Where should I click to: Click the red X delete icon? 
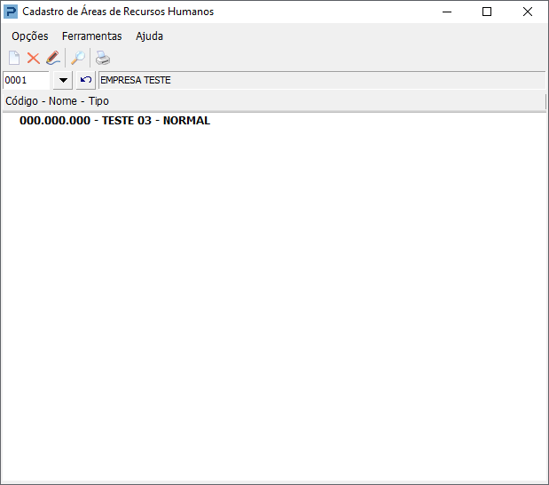pyautogui.click(x=34, y=58)
